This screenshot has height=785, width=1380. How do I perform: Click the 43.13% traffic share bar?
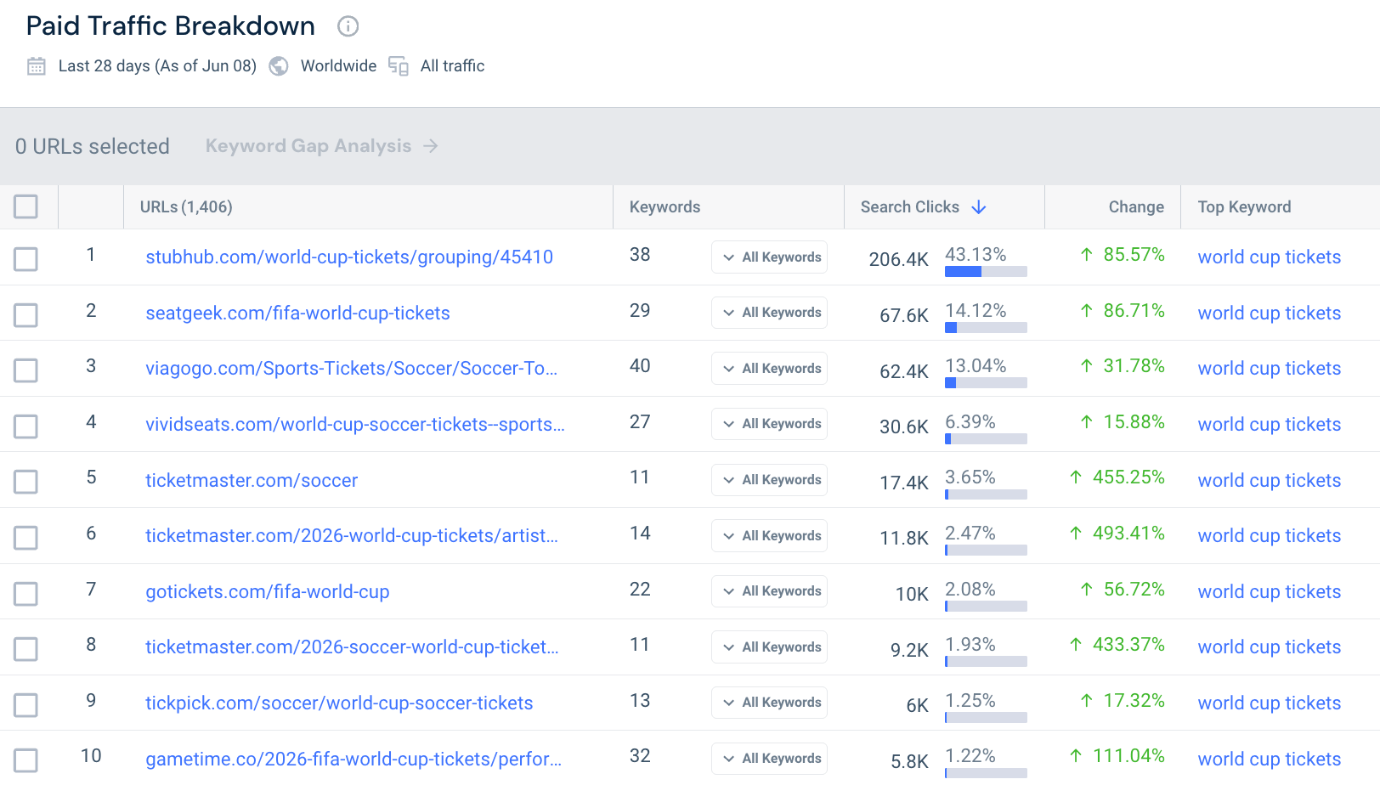point(986,272)
